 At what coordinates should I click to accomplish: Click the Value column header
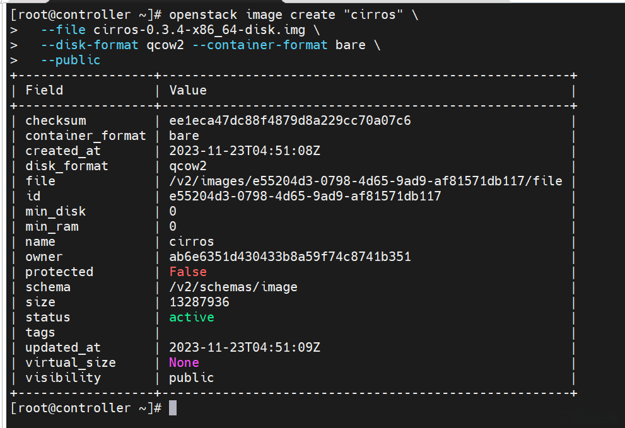click(188, 90)
